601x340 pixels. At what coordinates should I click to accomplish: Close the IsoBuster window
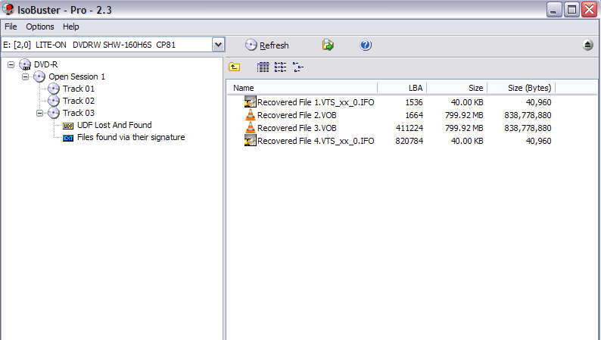[589, 10]
